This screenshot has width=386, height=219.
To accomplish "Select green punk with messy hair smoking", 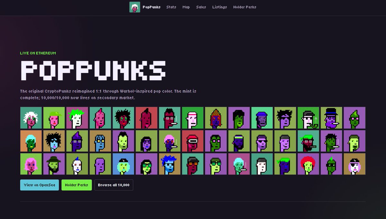I will 331,141.
